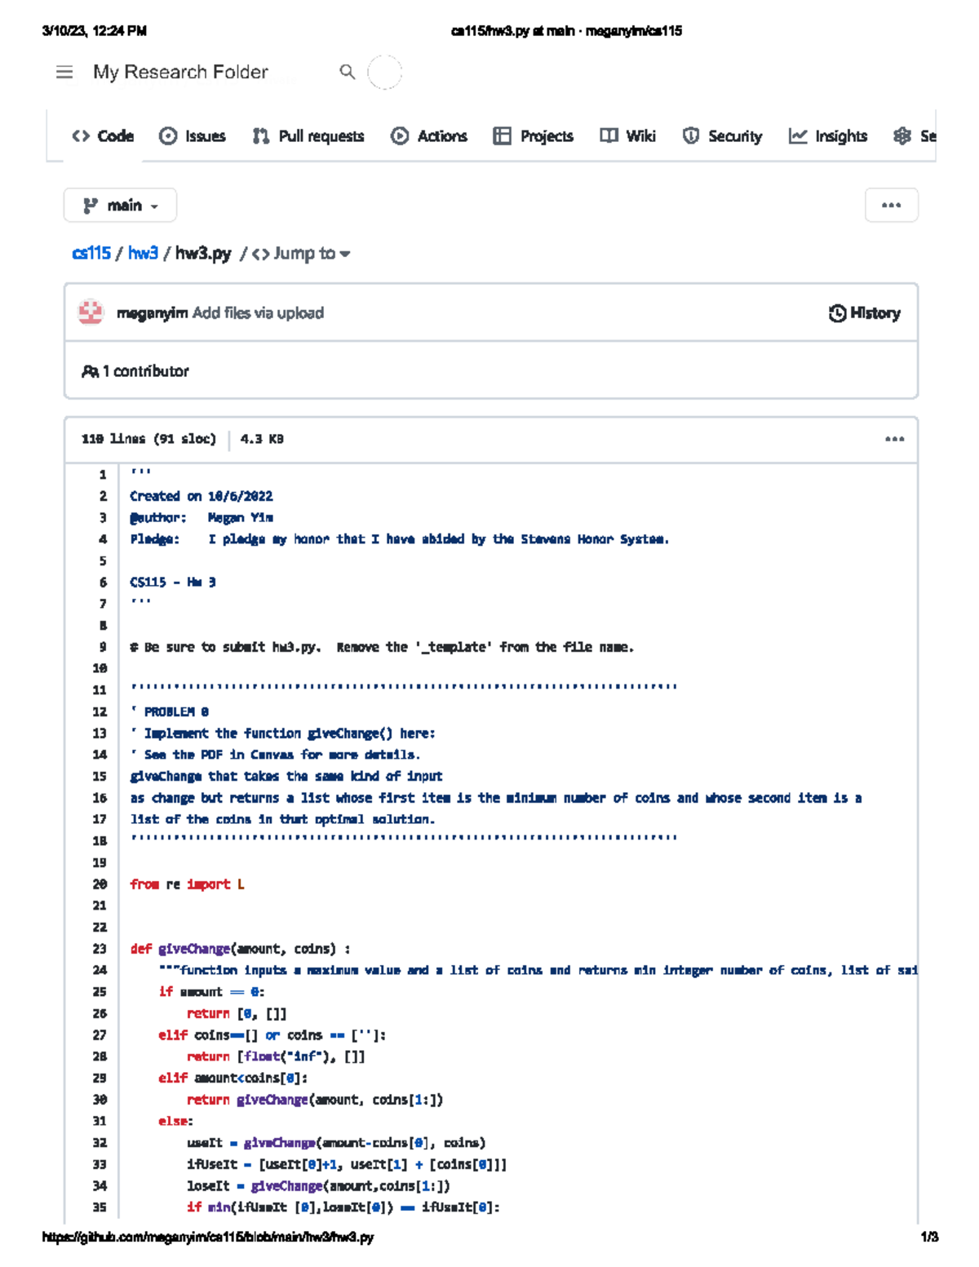Open the hw3 folder breadcrumb link
The width and height of the screenshot is (979, 1267).
(143, 254)
